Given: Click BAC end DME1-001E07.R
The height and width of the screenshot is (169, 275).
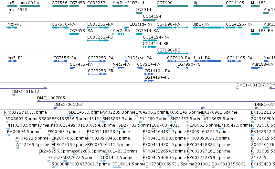Looking at the screenshot, I should (253, 85).
